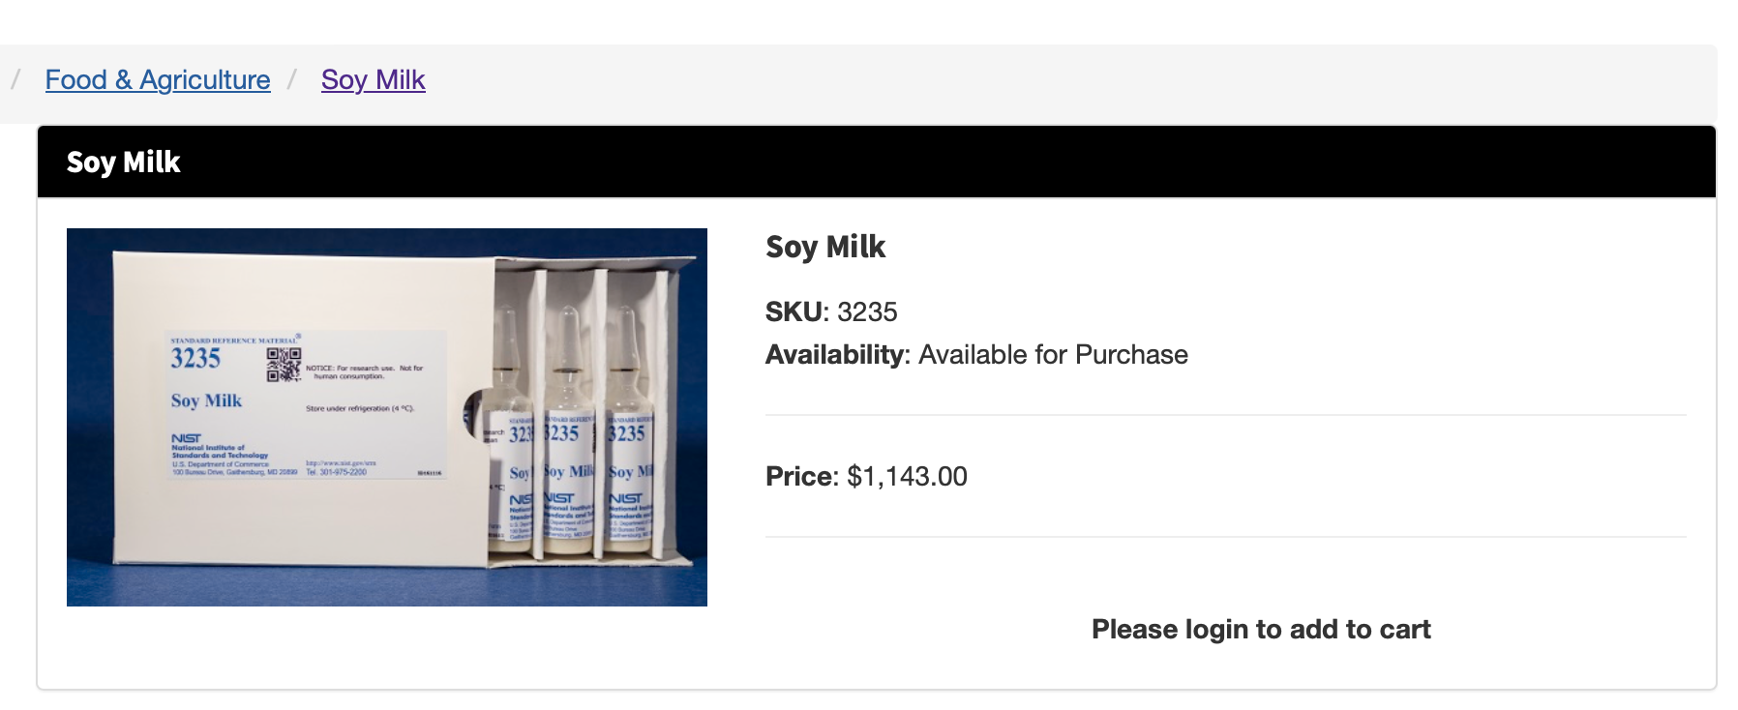Image resolution: width=1738 pixels, height=710 pixels.
Task: Click the slash separator before Food & Agriculture
Action: pos(15,79)
